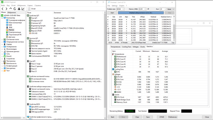Image resolution: width=213 pixels, height=120 pixels.
Task: Click the Start button in LinX
Action: coord(112,13)
